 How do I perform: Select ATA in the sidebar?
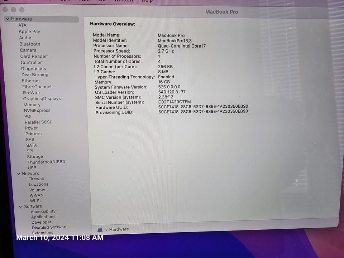pyautogui.click(x=22, y=25)
